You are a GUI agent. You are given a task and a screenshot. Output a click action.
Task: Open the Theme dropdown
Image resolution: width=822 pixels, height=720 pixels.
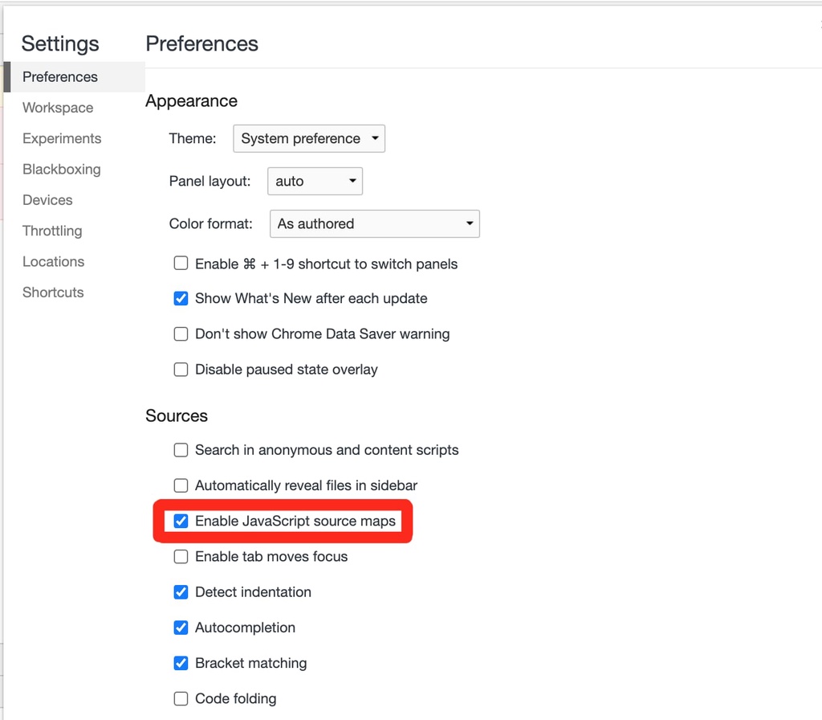click(309, 138)
